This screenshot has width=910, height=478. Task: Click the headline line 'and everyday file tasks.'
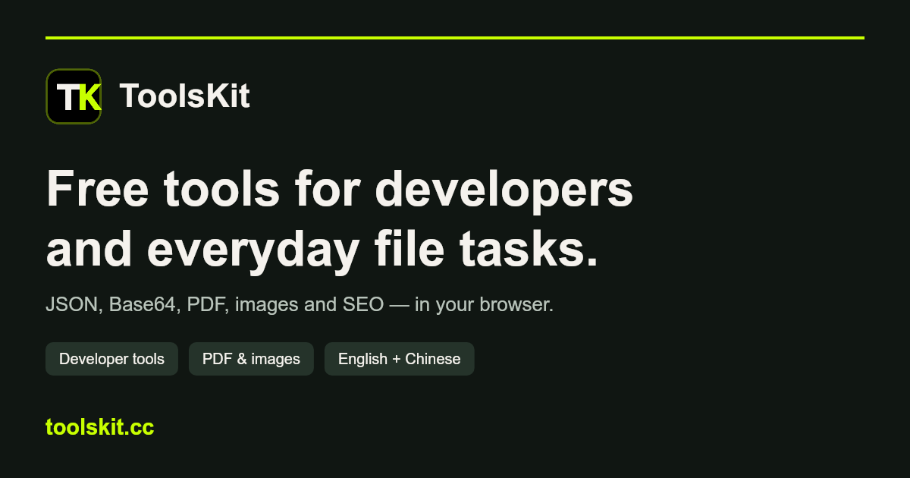click(322, 250)
